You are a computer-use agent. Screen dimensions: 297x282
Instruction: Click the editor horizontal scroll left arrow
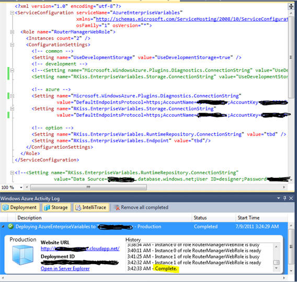pyautogui.click(x=27, y=187)
